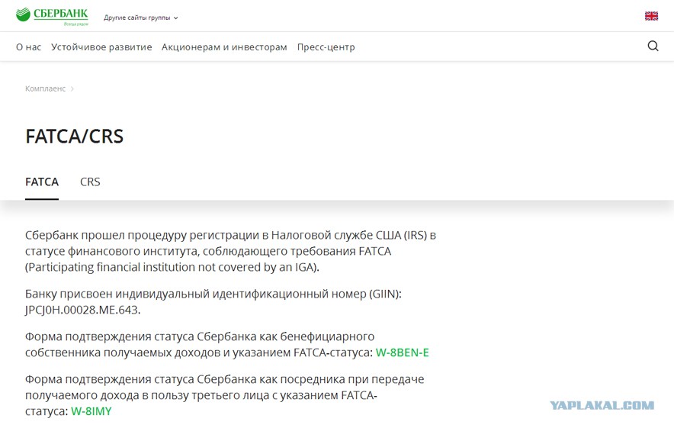
Task: Click dropdown arrow next to Другие сайты группы
Action: click(x=175, y=18)
